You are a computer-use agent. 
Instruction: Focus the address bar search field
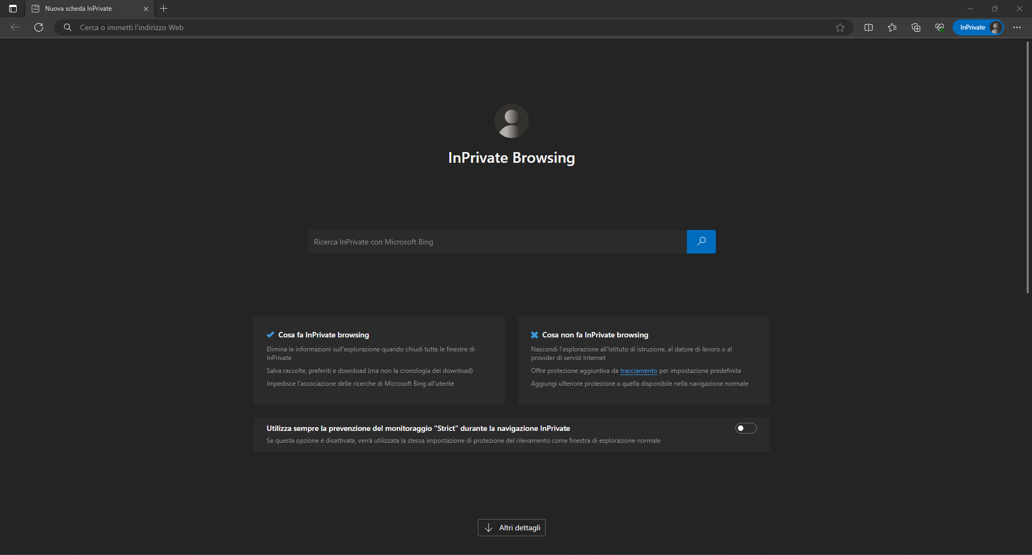click(x=430, y=27)
